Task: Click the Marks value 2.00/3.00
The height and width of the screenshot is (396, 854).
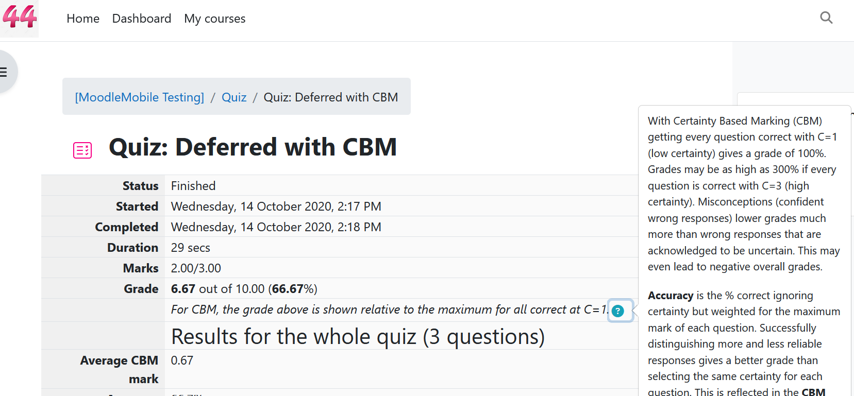Action: pyautogui.click(x=196, y=268)
